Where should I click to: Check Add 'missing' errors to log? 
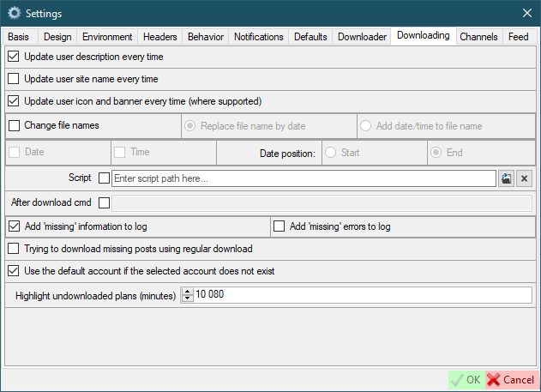(279, 226)
